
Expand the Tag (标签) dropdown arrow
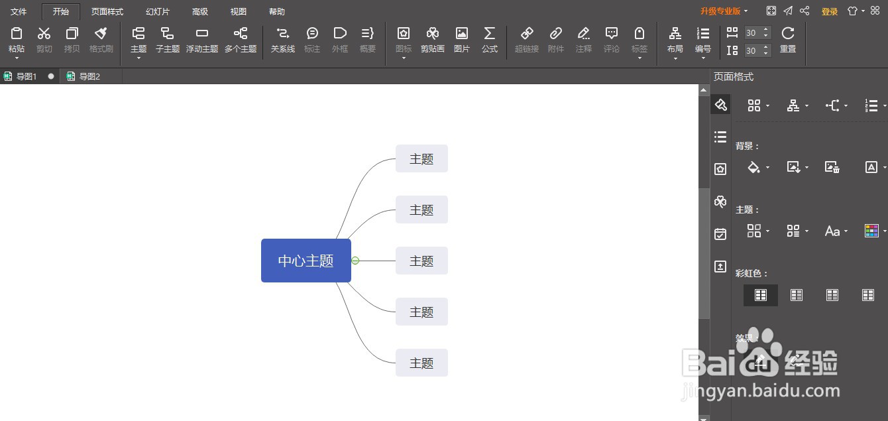click(639, 58)
